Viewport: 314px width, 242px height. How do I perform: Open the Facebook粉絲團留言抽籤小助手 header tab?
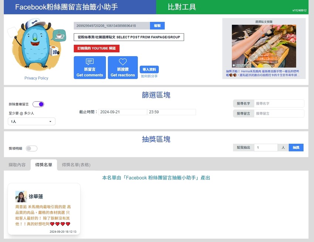(80, 7)
